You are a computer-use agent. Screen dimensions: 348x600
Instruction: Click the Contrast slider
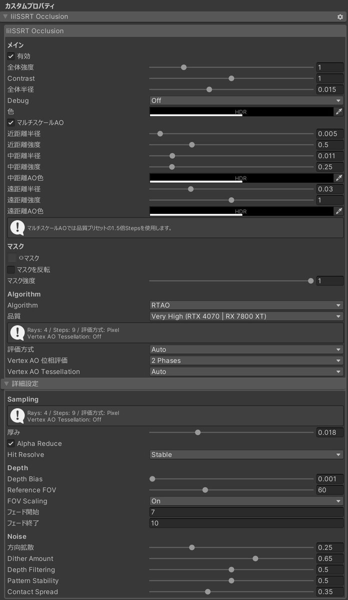(231, 78)
